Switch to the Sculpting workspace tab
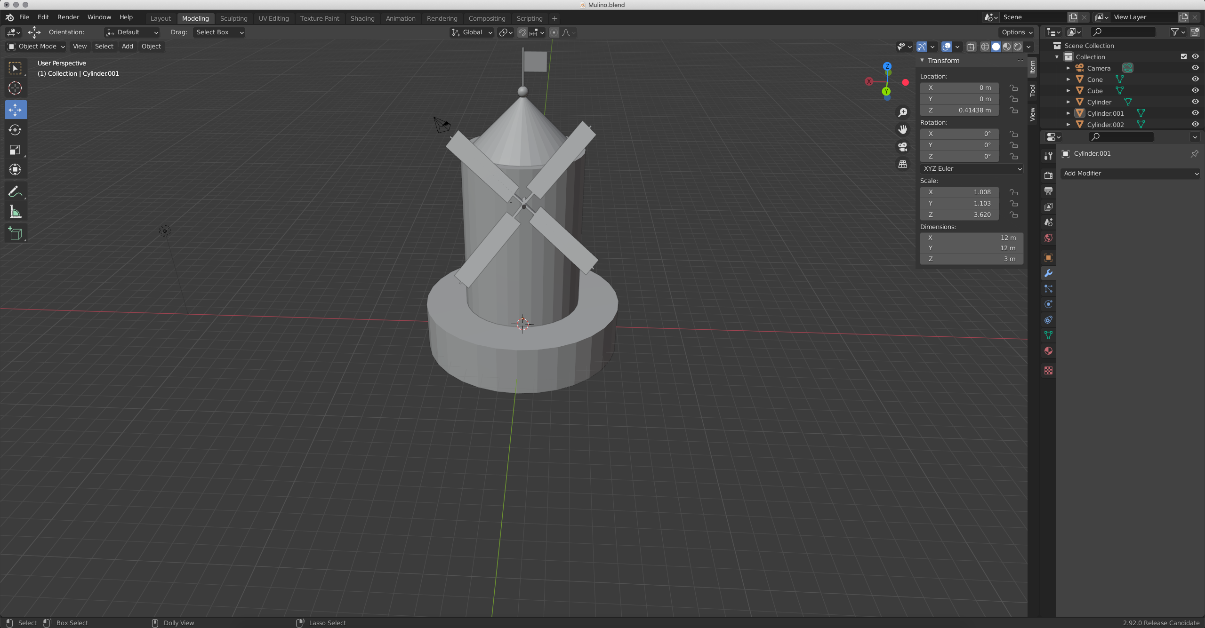The height and width of the screenshot is (628, 1205). (x=233, y=18)
